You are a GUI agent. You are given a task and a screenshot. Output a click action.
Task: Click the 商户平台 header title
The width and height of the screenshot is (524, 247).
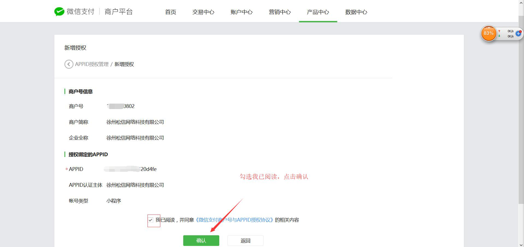coord(119,11)
